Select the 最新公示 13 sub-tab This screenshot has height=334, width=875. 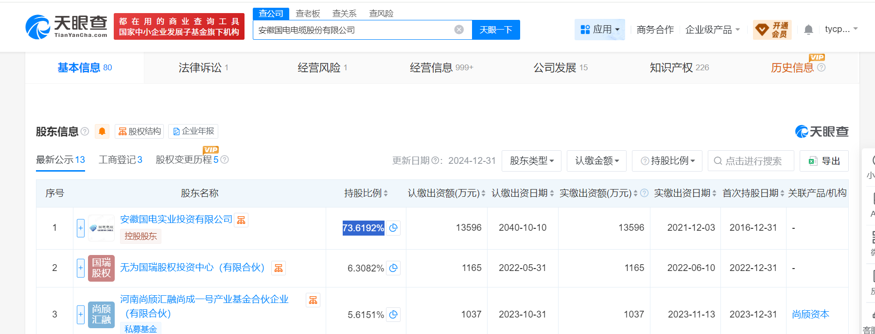pyautogui.click(x=60, y=160)
